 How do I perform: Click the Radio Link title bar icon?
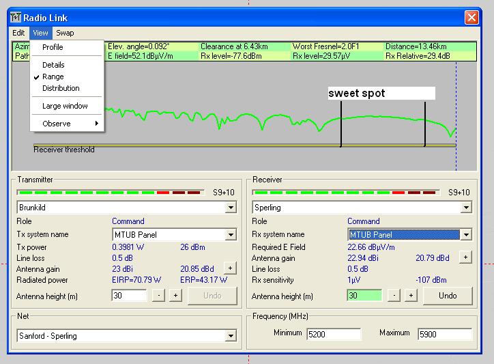[x=16, y=18]
